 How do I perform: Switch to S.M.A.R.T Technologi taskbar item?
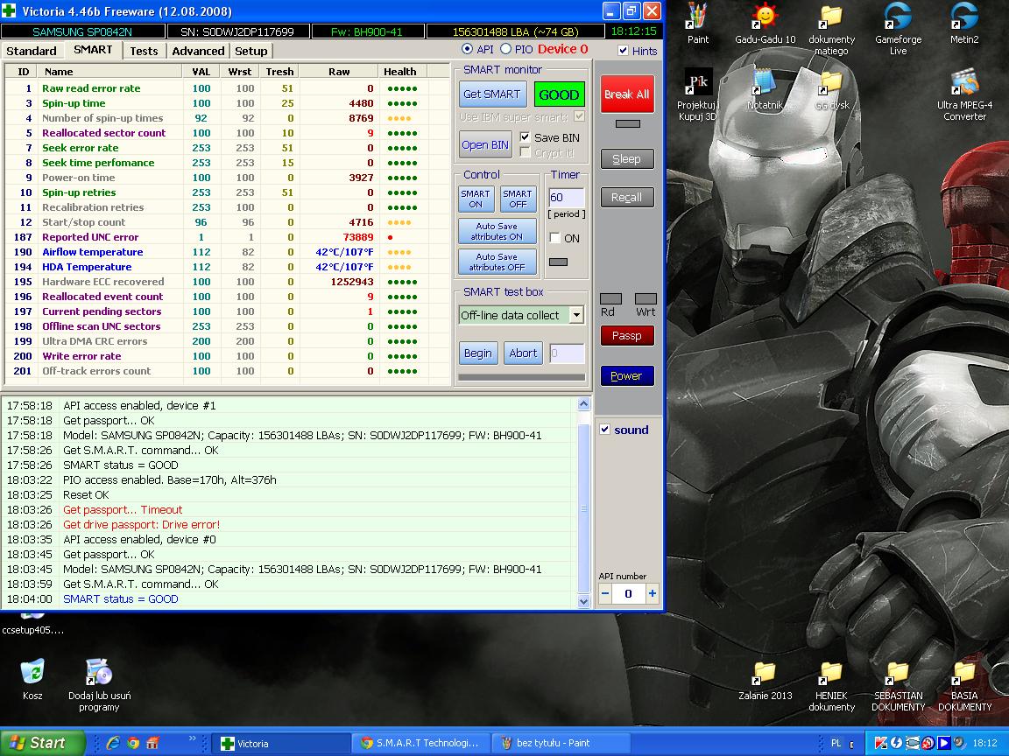[420, 743]
